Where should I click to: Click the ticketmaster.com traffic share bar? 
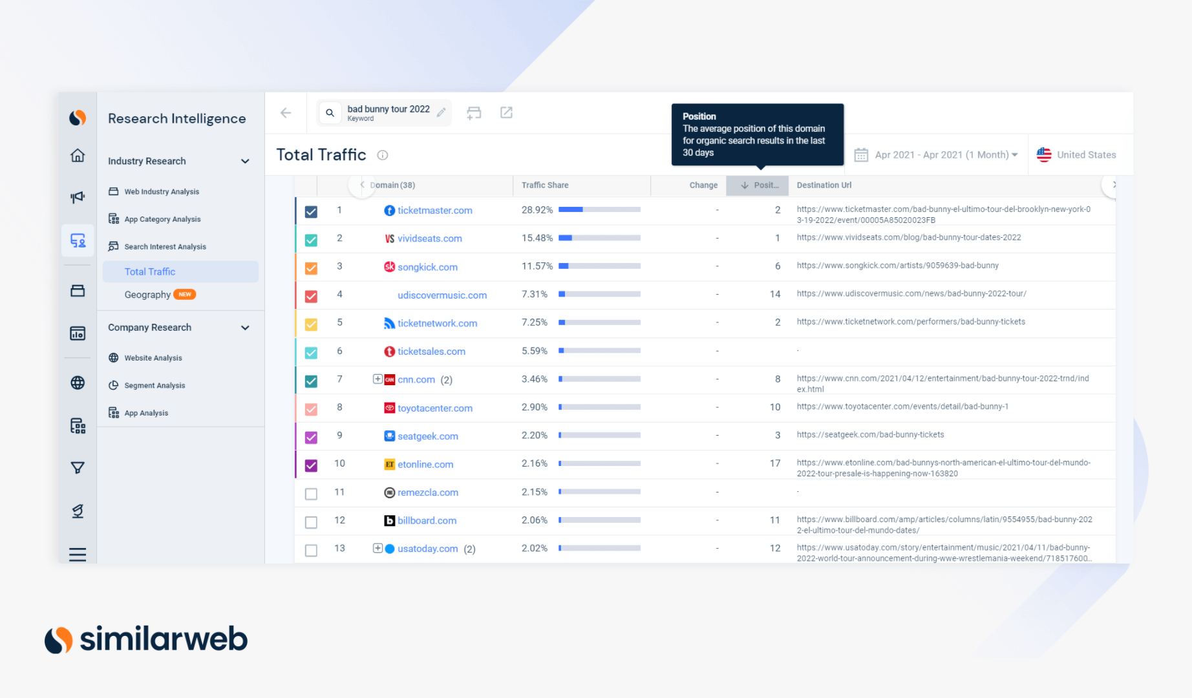599,209
